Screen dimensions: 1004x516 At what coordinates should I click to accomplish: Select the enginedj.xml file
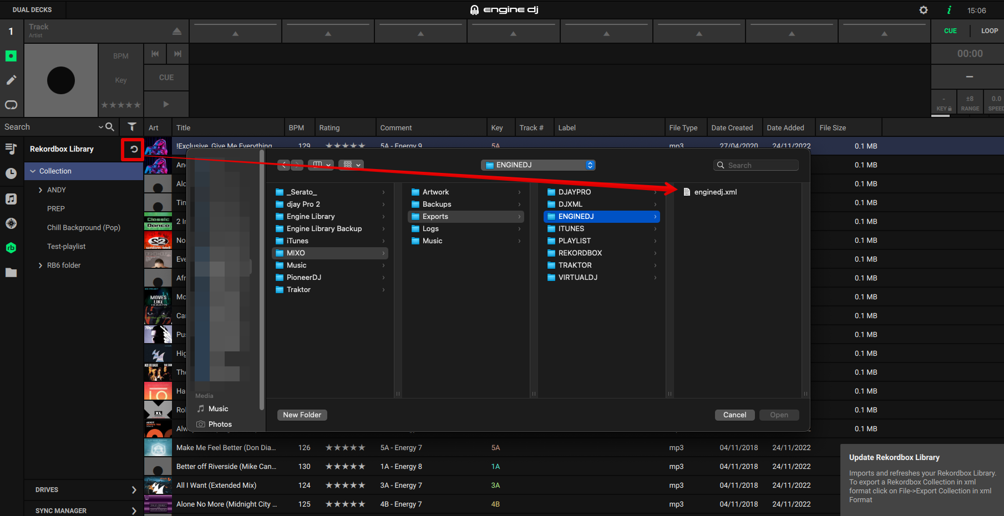click(x=715, y=192)
